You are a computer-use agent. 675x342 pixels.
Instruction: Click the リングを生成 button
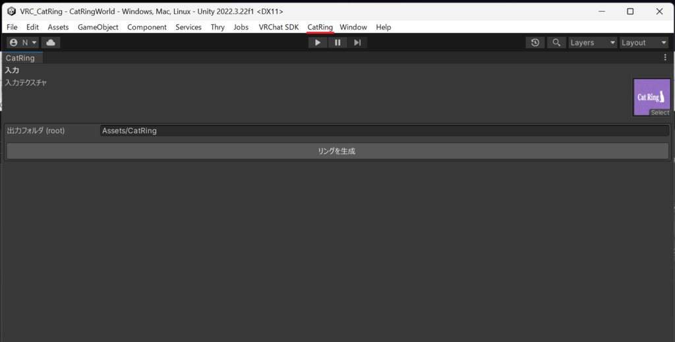pos(337,151)
